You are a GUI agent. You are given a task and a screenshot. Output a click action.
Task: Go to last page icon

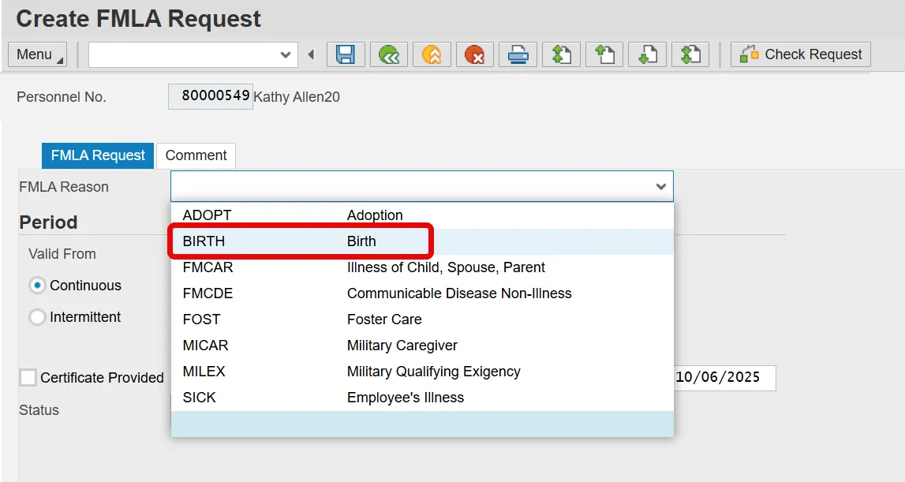690,54
